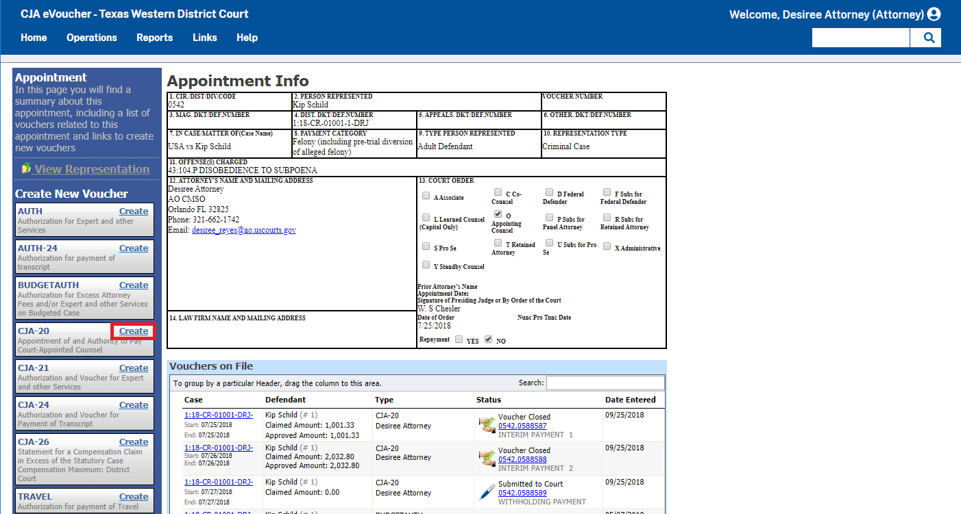Click the search magnifier icon button

[x=929, y=38]
